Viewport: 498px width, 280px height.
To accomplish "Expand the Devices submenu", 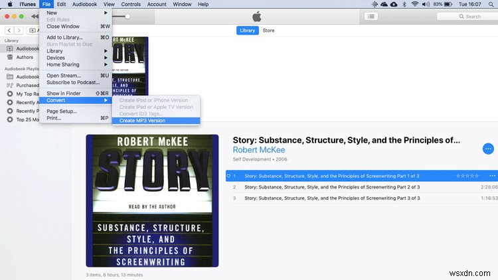I will [76, 58].
